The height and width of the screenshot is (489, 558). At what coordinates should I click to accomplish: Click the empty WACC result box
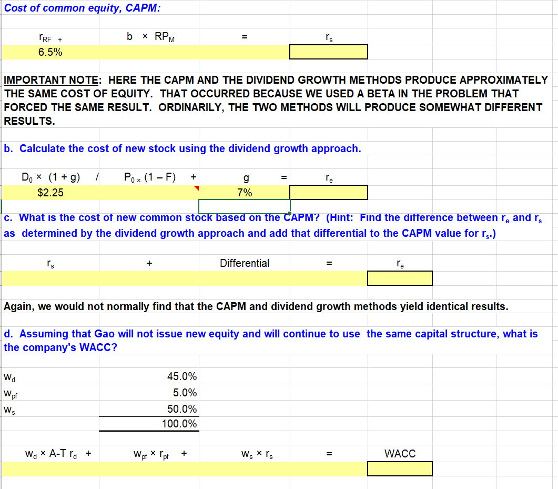pyautogui.click(x=400, y=468)
